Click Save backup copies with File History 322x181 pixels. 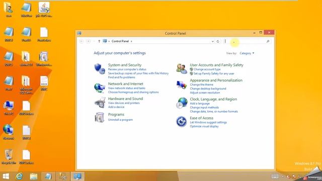coord(138,73)
